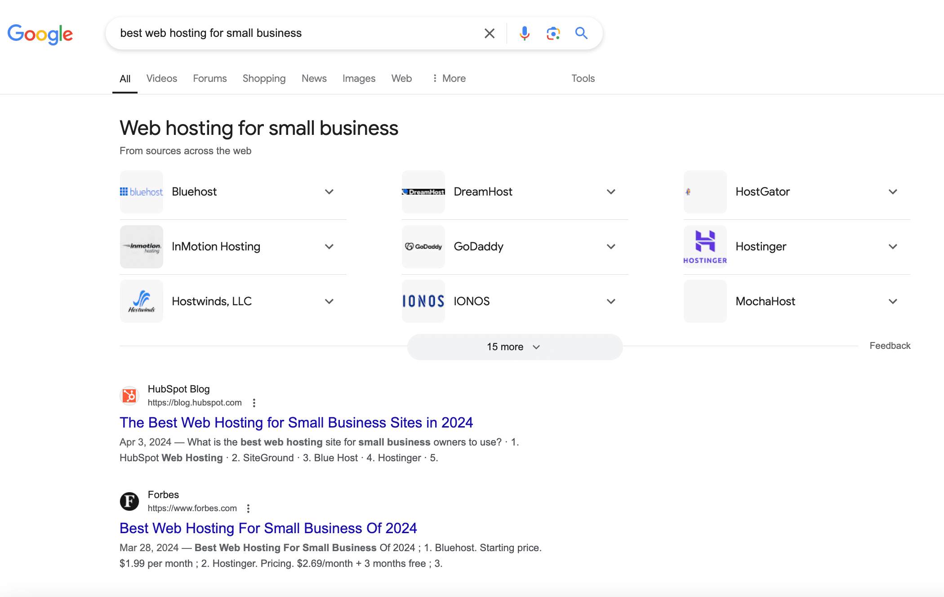
Task: Expand the DreamHost dropdown chevron
Action: pyautogui.click(x=610, y=192)
